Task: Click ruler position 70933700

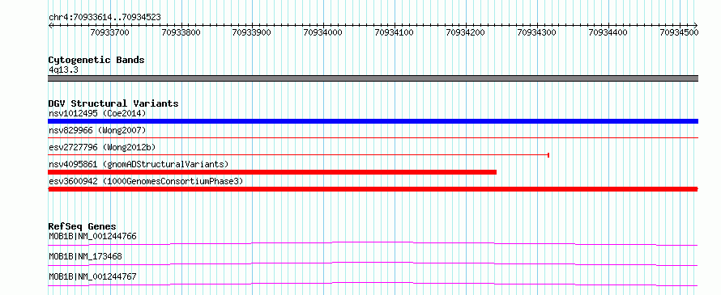Action: click(110, 32)
